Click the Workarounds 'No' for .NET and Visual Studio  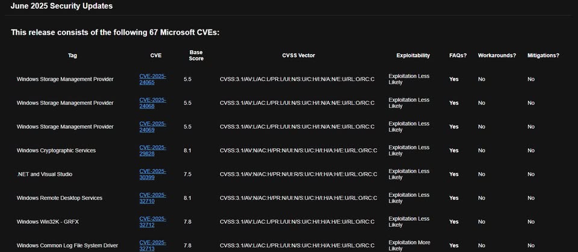click(x=482, y=175)
